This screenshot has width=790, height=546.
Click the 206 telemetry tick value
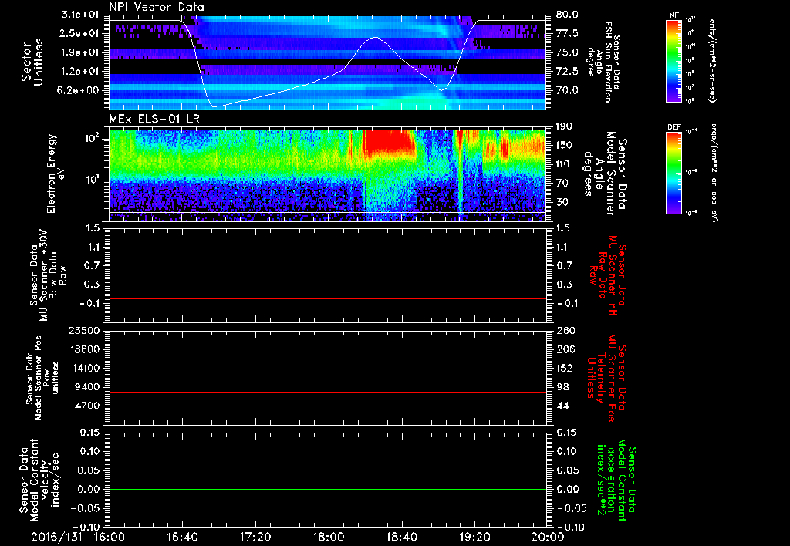click(x=564, y=349)
